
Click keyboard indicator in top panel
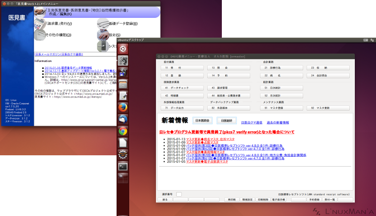pos(366,40)
